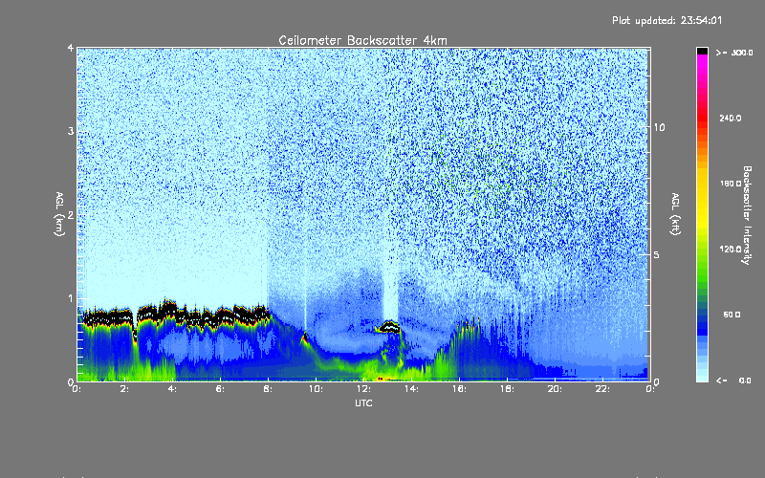Screen dimensions: 765x478
Task: Click the "6:" tick on the UTC axis
Action: (221, 389)
